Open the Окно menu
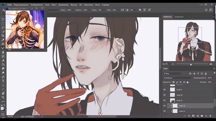 click(x=97, y=5)
